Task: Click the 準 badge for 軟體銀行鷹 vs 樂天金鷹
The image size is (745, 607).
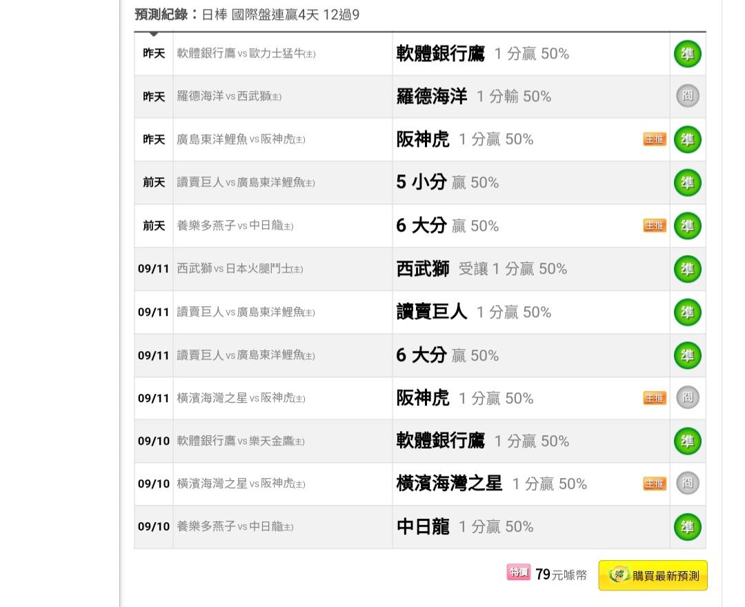Action: pyautogui.click(x=688, y=441)
